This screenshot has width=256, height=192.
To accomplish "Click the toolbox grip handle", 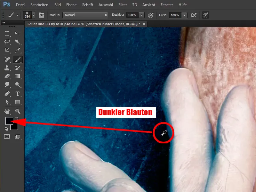I will coord(12,26).
